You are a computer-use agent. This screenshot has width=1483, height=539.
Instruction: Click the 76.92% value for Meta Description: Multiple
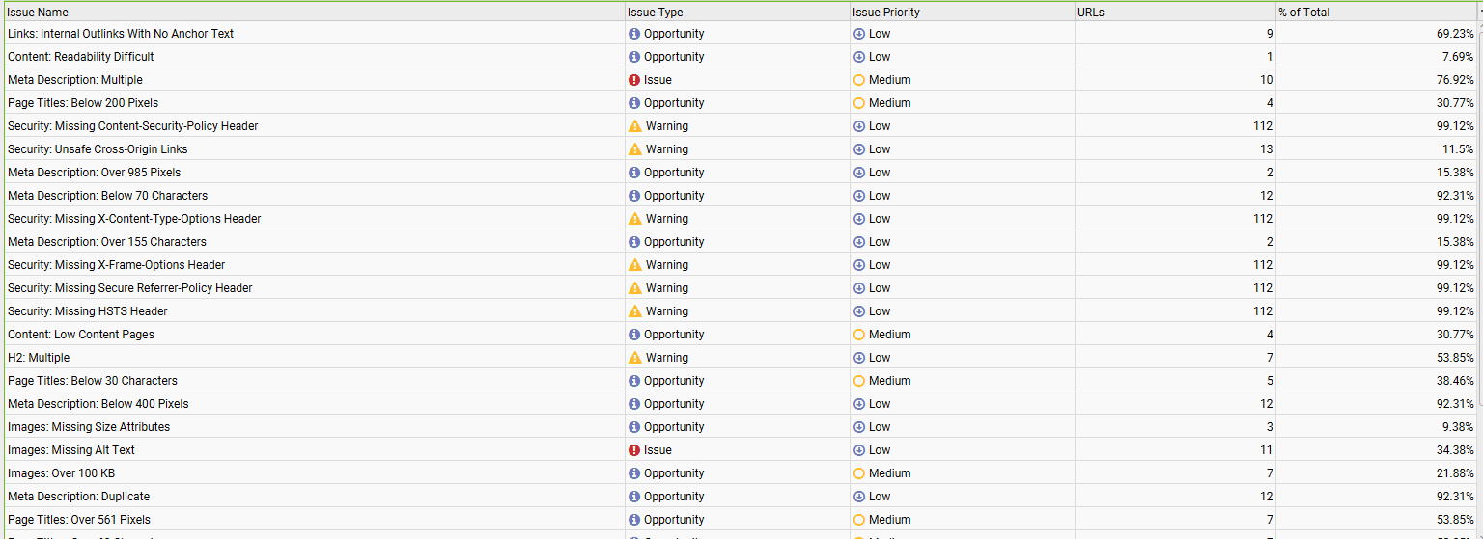pos(1454,80)
